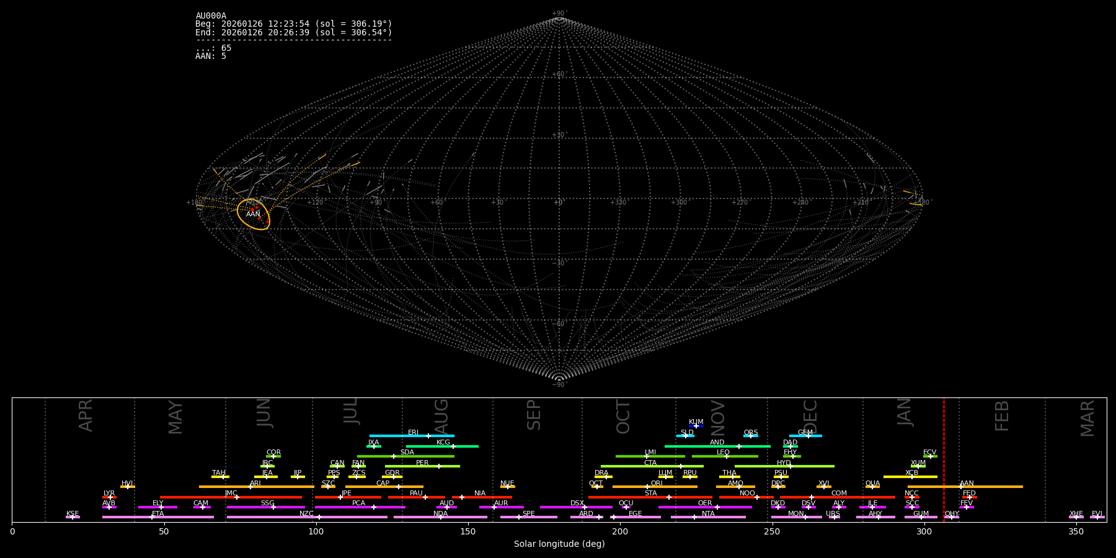1116x558 pixels.
Task: Click the ERI shower label
Action: (413, 433)
